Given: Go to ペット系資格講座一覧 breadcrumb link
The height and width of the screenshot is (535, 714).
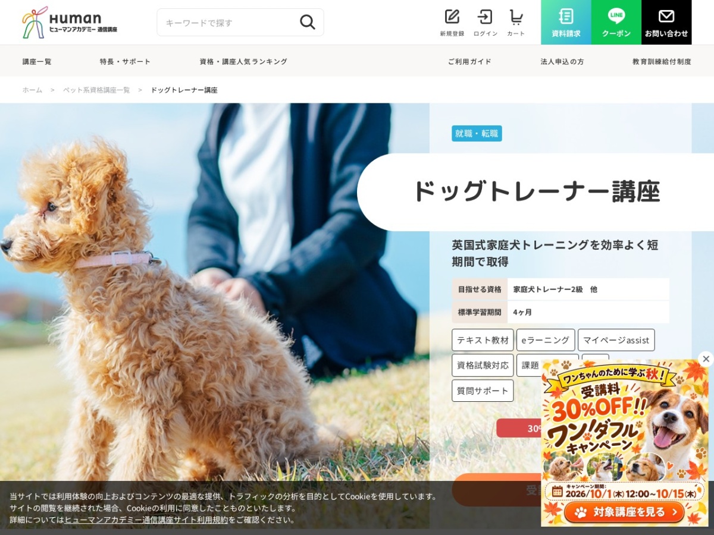Looking at the screenshot, I should click(96, 90).
